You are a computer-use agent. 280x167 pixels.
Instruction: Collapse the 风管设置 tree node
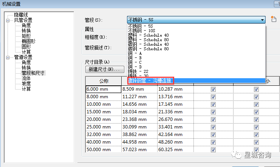click(x=8, y=20)
